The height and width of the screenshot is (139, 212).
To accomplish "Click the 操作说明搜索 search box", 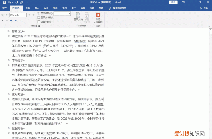I will click(x=120, y=8).
